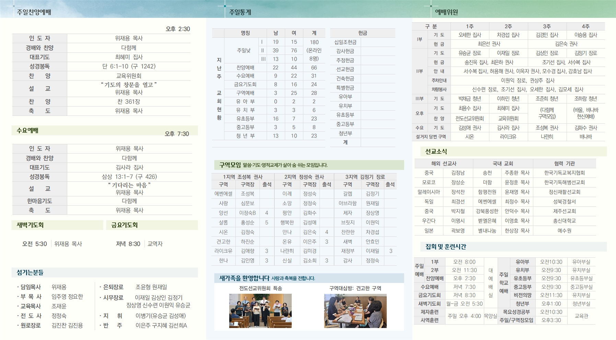Select scripture text 삼상 13:1-7 (구 426)

coord(129,177)
